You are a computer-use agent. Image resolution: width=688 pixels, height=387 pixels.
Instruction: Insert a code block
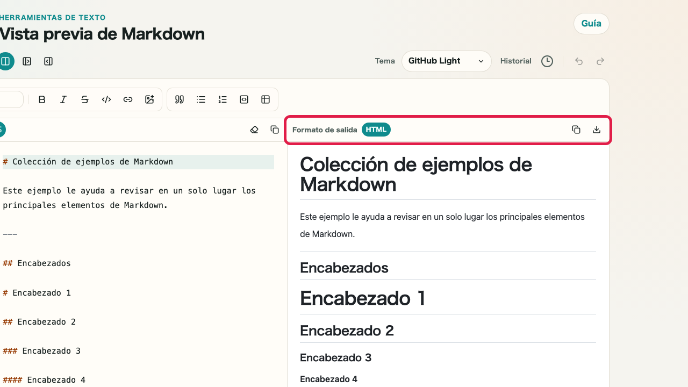tap(244, 99)
